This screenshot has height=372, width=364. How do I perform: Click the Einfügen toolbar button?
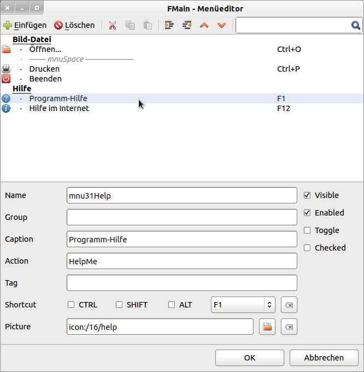(x=25, y=25)
